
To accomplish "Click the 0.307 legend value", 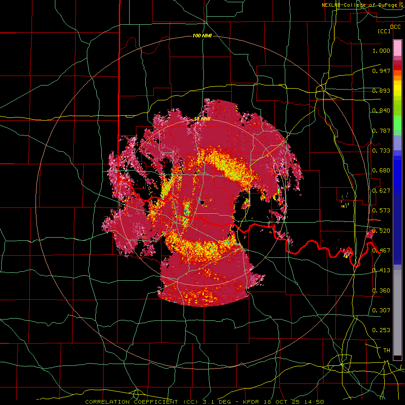I will 381,310.
